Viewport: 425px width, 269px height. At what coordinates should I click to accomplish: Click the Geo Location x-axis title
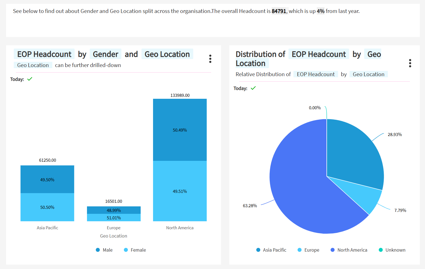(114, 236)
